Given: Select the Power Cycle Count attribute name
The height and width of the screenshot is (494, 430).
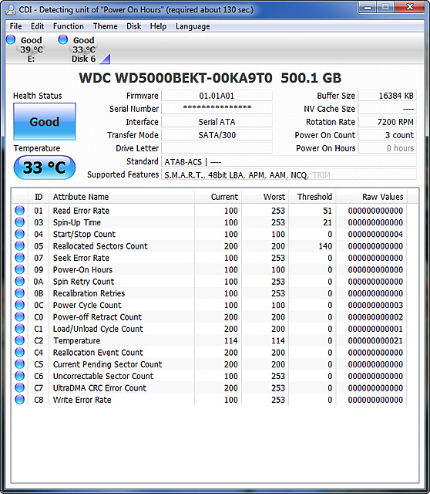Looking at the screenshot, I should [87, 305].
